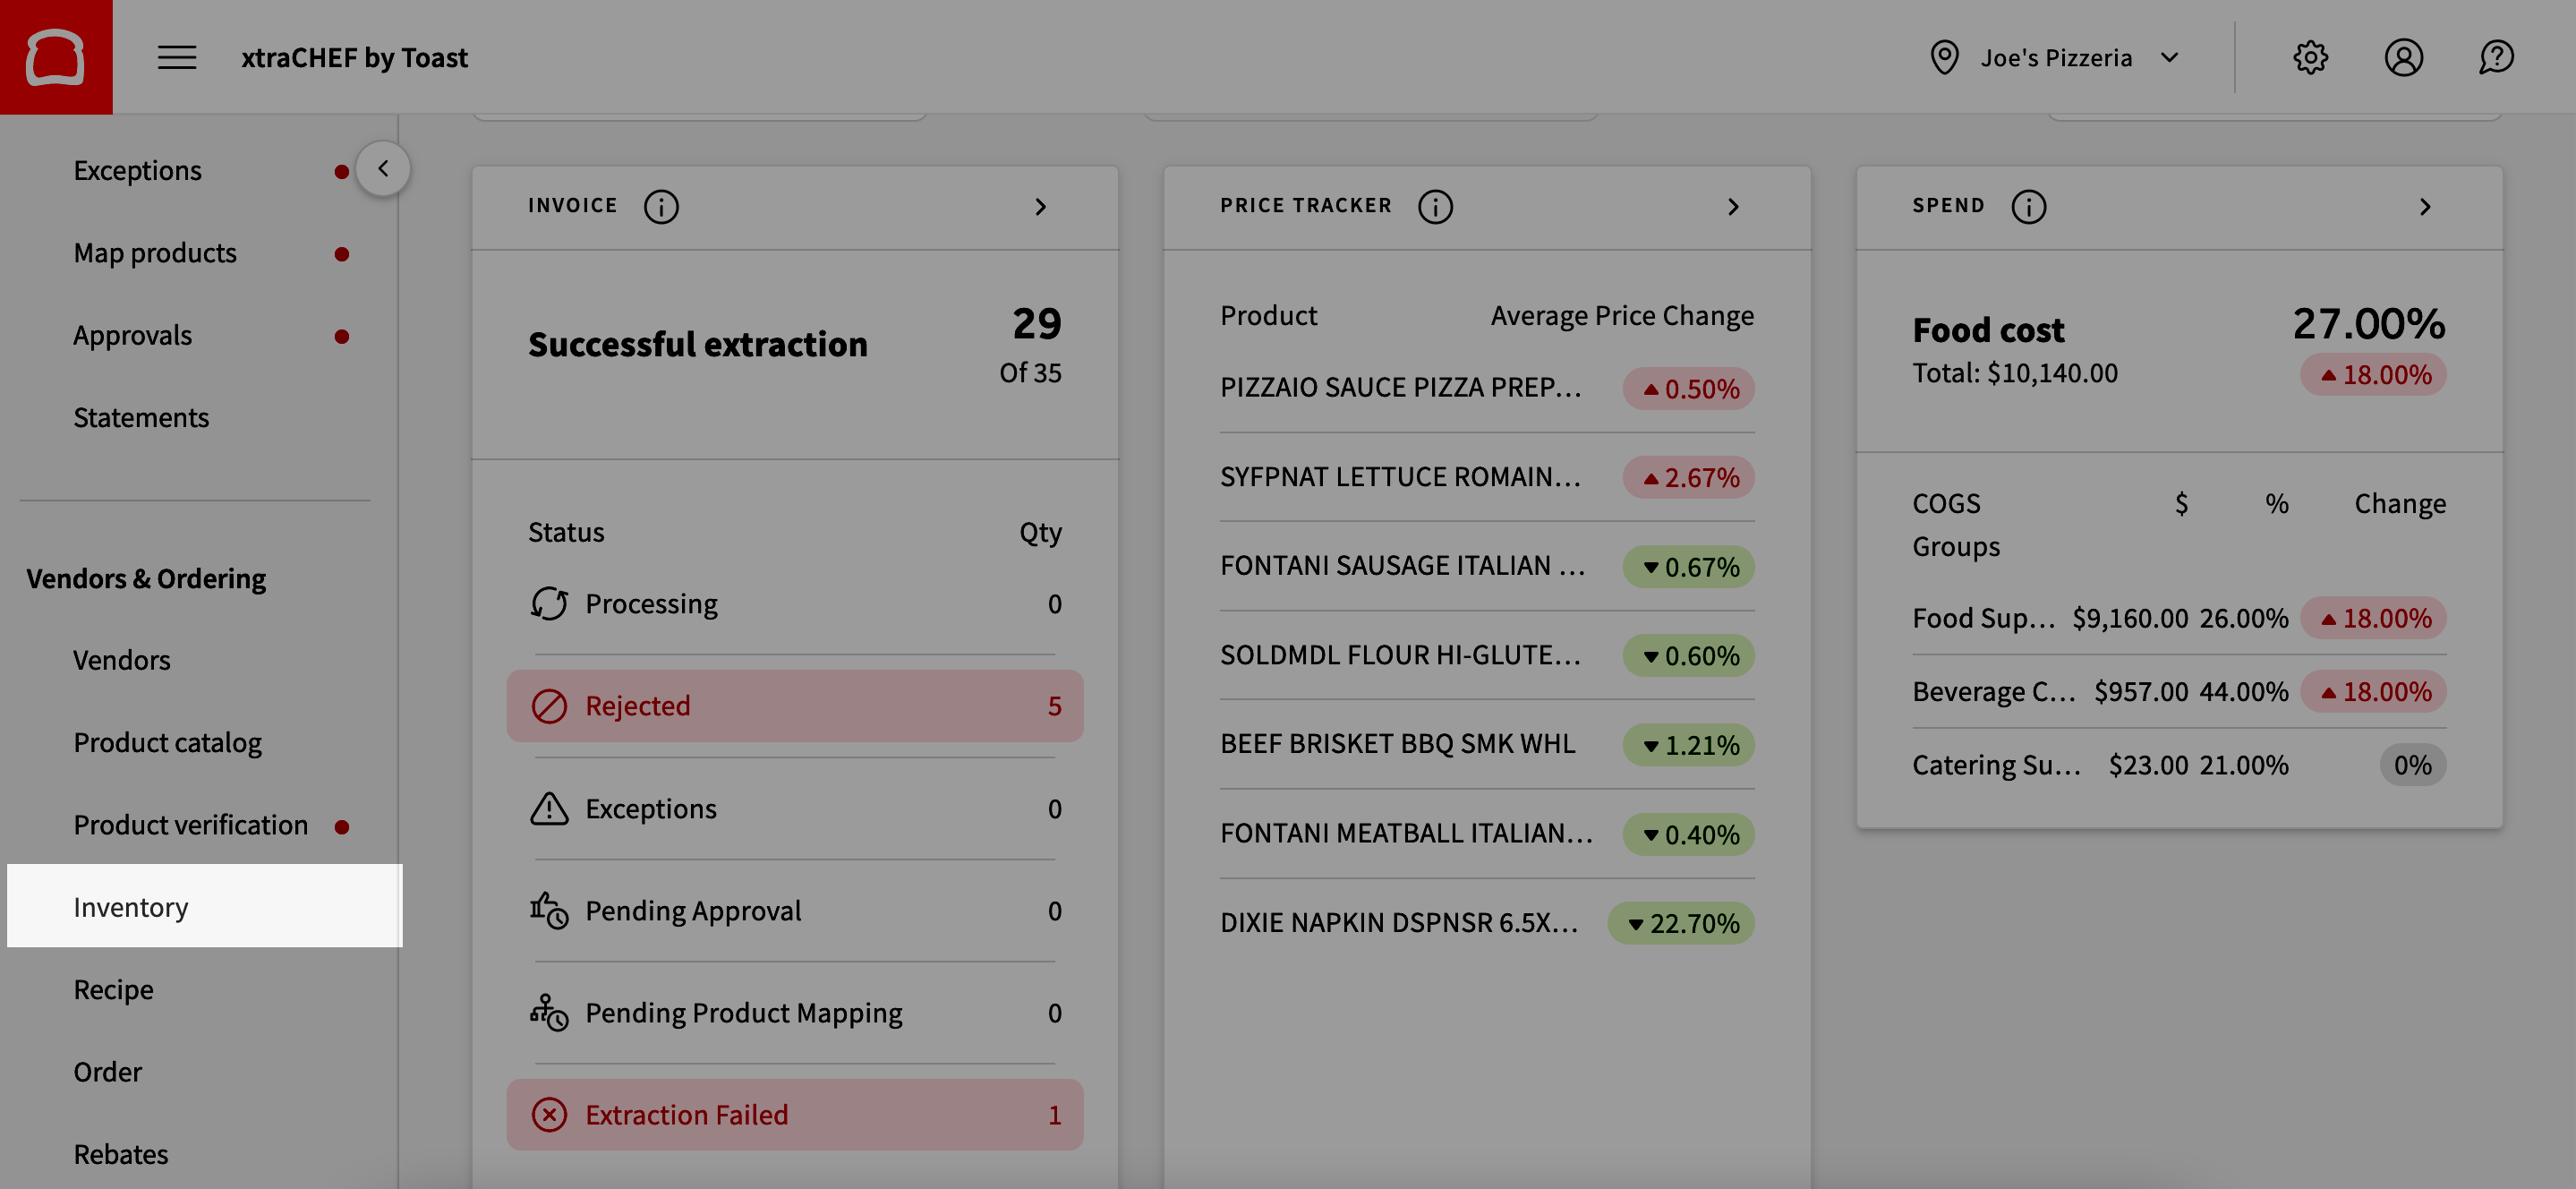Click the Pending Approval clock icon
The height and width of the screenshot is (1189, 2576).
548,910
